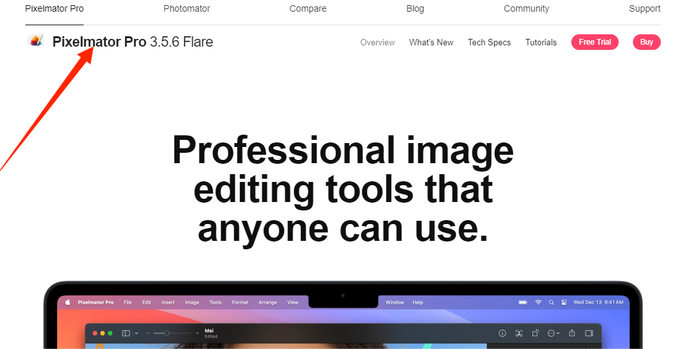677x349 pixels.
Task: Open the Control Center icon
Action: tap(564, 302)
